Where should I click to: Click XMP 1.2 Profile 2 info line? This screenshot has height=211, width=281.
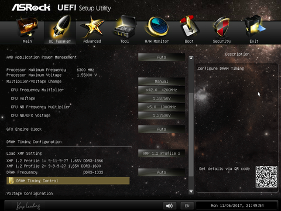[54, 166]
